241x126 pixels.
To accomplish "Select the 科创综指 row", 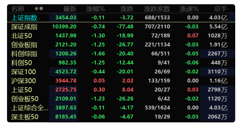I will click(121, 54).
